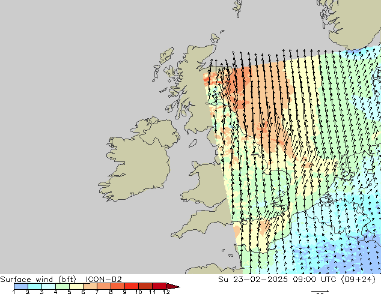Image resolution: width=381 pixels, height=294 pixels.
Task: Click the pale cyan 3–4 bft legend swatch
Action: coord(49,286)
